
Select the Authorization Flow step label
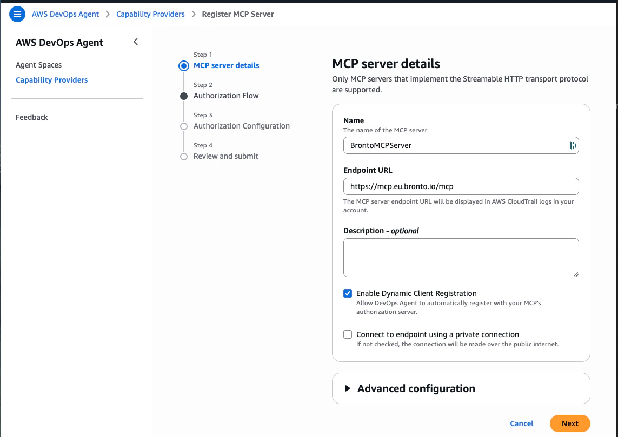(x=226, y=96)
